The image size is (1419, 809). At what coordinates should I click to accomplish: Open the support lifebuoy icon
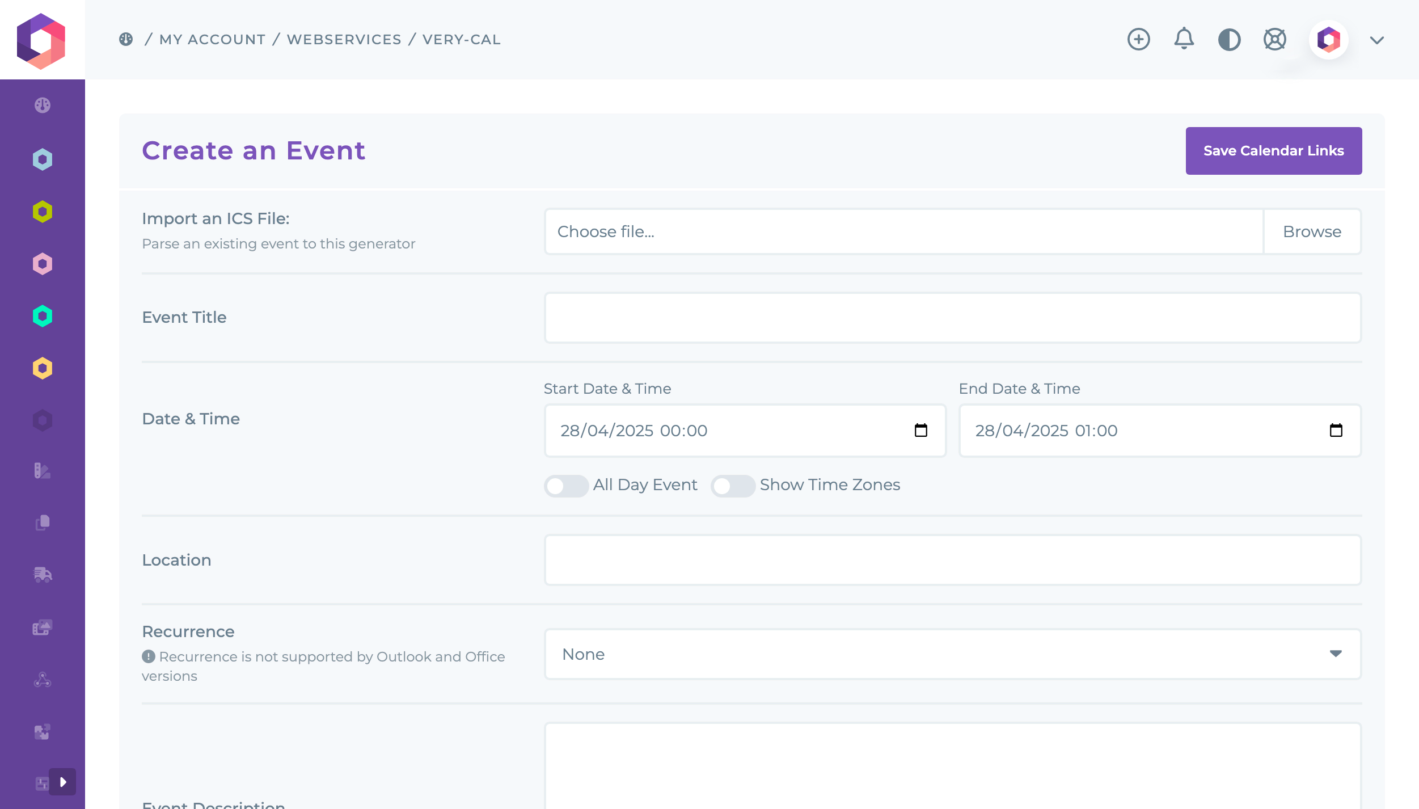tap(1274, 40)
